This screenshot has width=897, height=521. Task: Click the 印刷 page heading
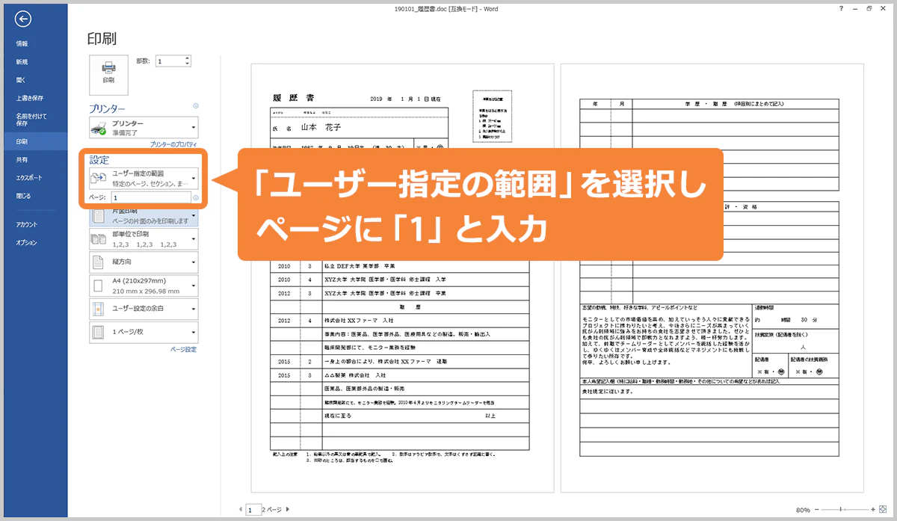click(x=102, y=39)
